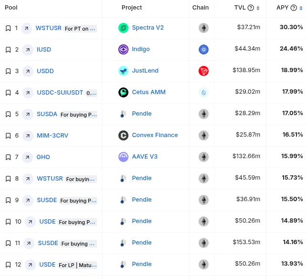This screenshot has height=279, width=307.
Task: Sort table by TVL arrows
Action: (258, 8)
